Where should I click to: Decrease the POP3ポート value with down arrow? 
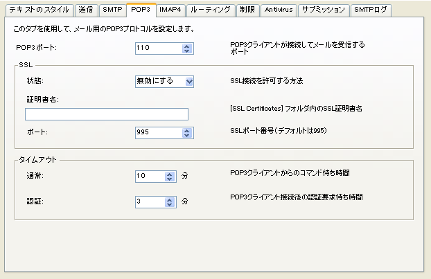pyautogui.click(x=186, y=51)
